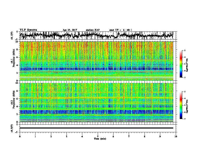Click the '-7' label on ch.1 color bar
This screenshot has width=198, height=153.
184,77
